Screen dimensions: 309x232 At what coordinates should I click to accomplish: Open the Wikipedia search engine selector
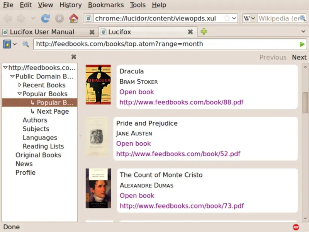[x=249, y=18]
